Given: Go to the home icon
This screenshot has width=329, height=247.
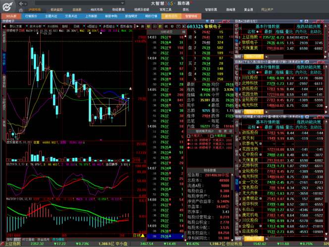Looking at the screenshot, I should point(21,10).
